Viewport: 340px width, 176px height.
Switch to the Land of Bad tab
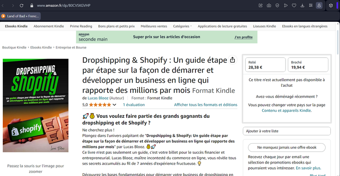coord(21,16)
